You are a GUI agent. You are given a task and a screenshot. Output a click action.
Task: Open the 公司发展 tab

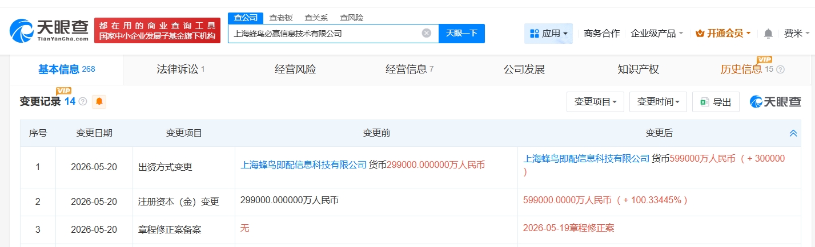point(524,69)
